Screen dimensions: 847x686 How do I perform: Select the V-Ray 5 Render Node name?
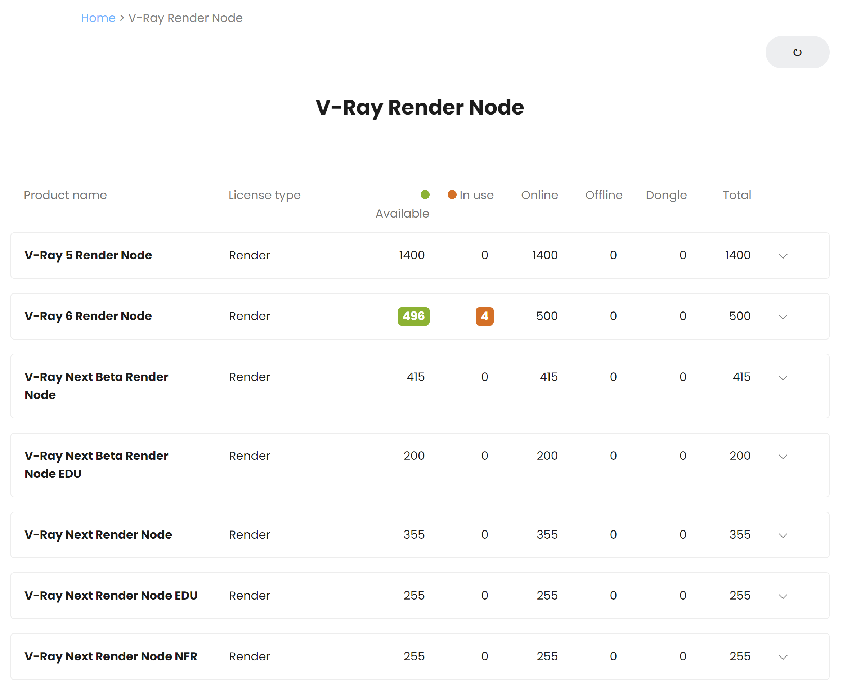coord(88,255)
